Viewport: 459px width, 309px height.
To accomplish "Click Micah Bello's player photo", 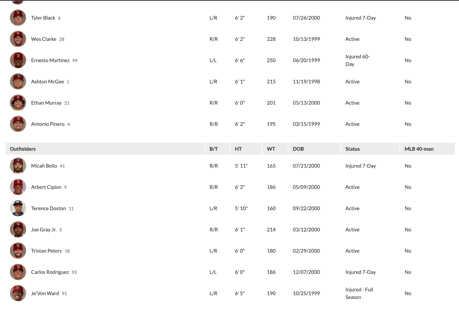I will 18,166.
